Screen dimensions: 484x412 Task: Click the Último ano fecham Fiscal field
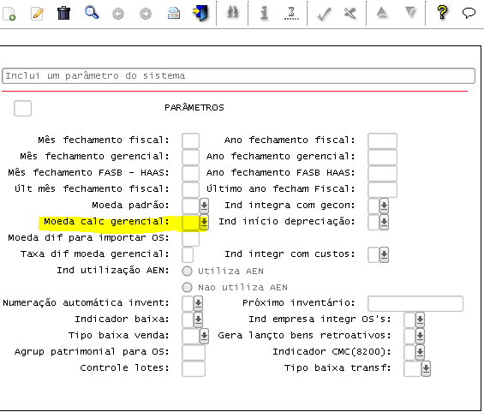point(382,189)
